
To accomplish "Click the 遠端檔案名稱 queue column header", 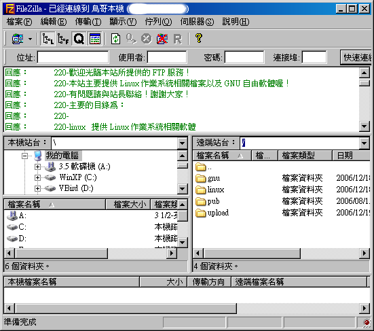I will point(299,282).
